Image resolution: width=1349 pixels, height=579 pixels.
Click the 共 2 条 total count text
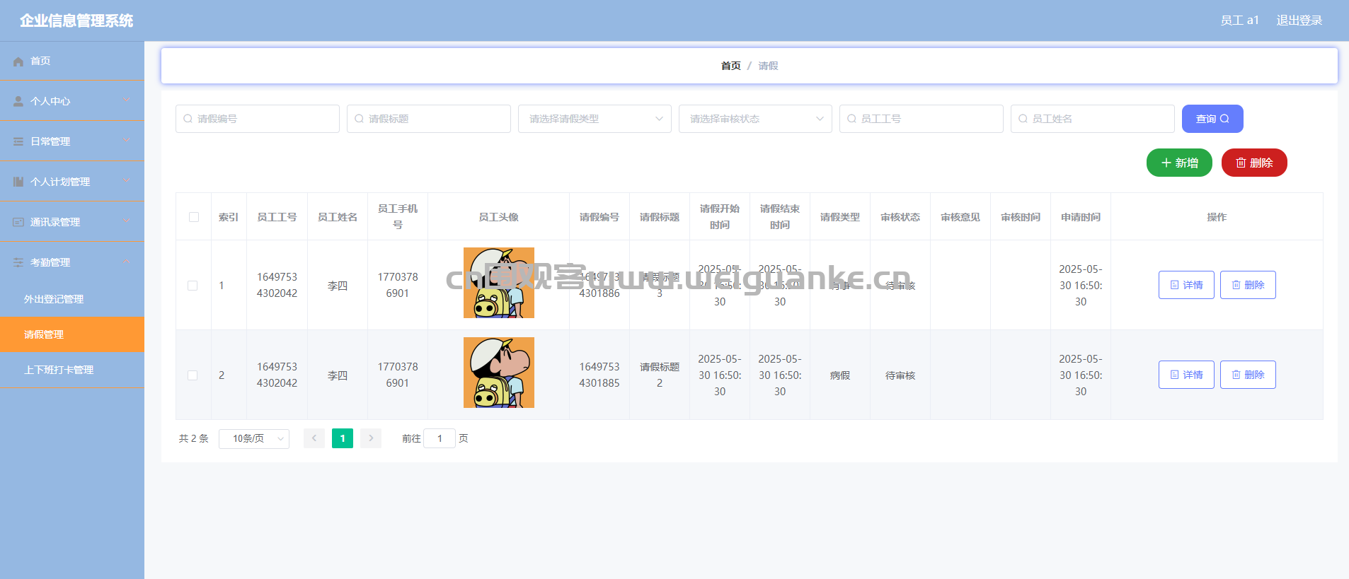tap(193, 438)
